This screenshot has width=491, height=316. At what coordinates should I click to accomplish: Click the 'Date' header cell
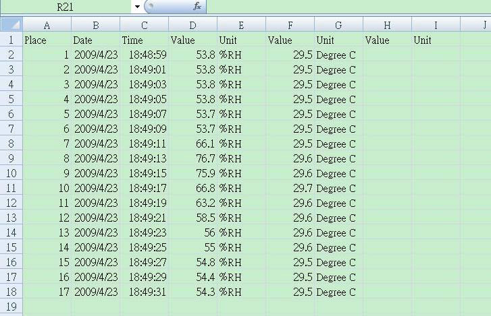(x=96, y=40)
